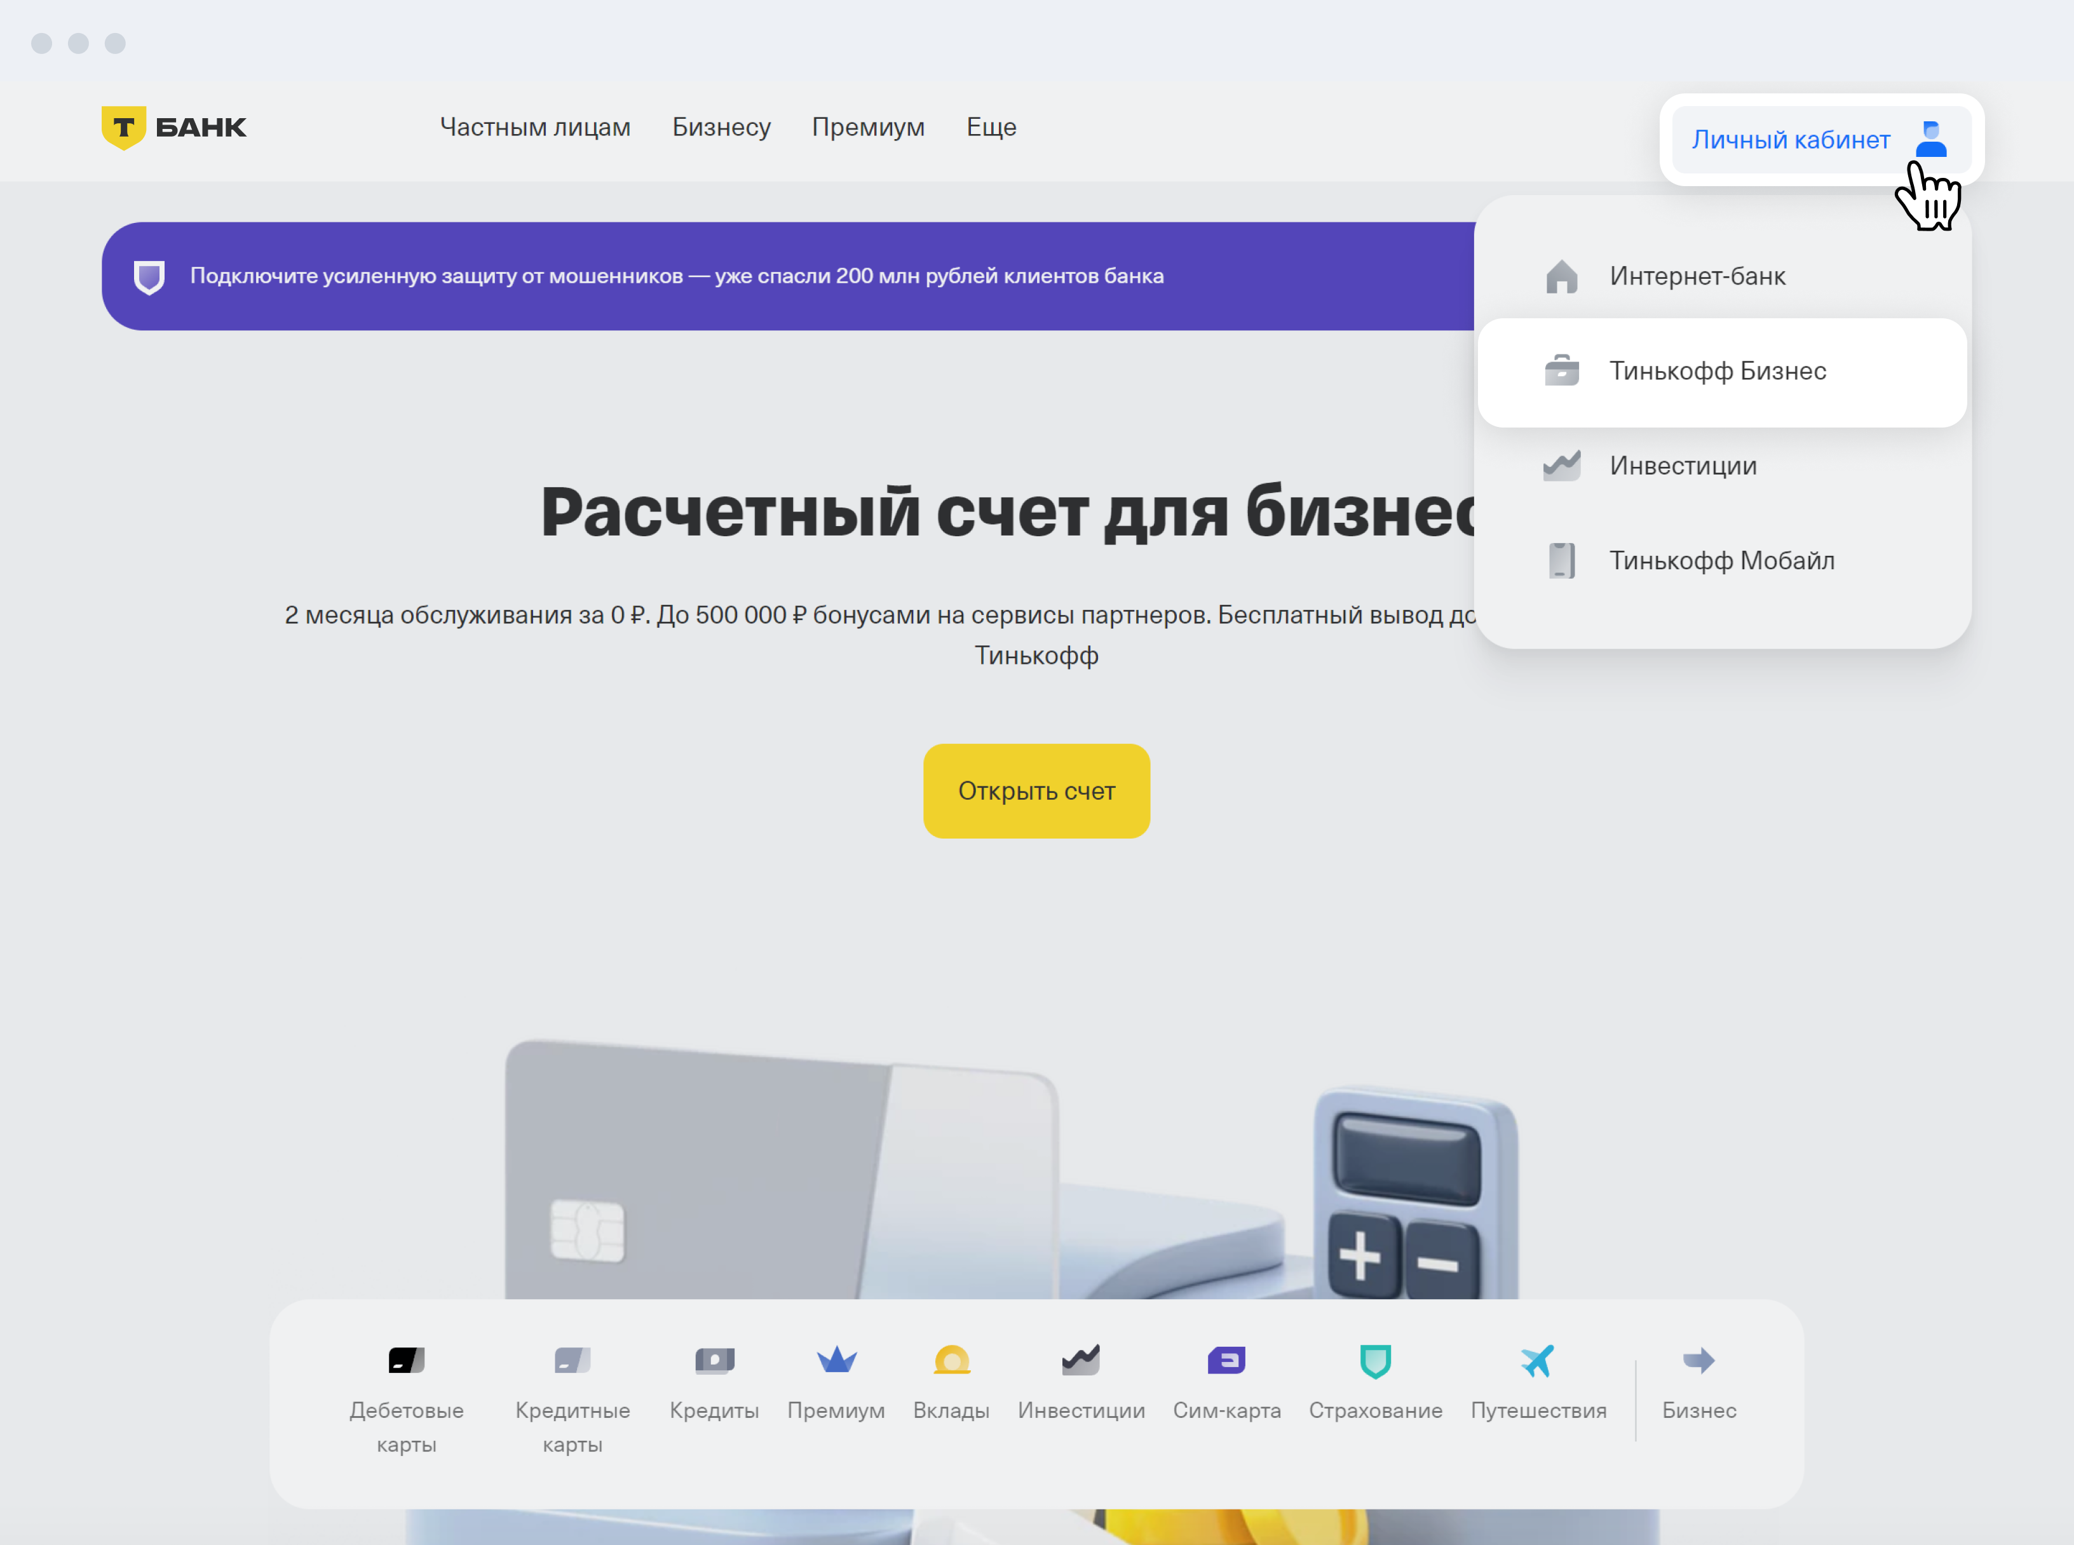
Task: Click the Открыть счет yellow button
Action: (x=1036, y=791)
